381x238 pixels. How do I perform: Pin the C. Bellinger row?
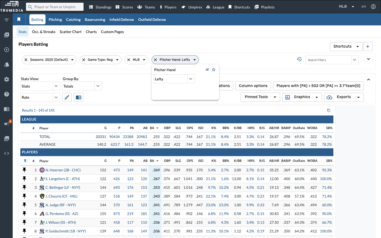[x=24, y=187]
